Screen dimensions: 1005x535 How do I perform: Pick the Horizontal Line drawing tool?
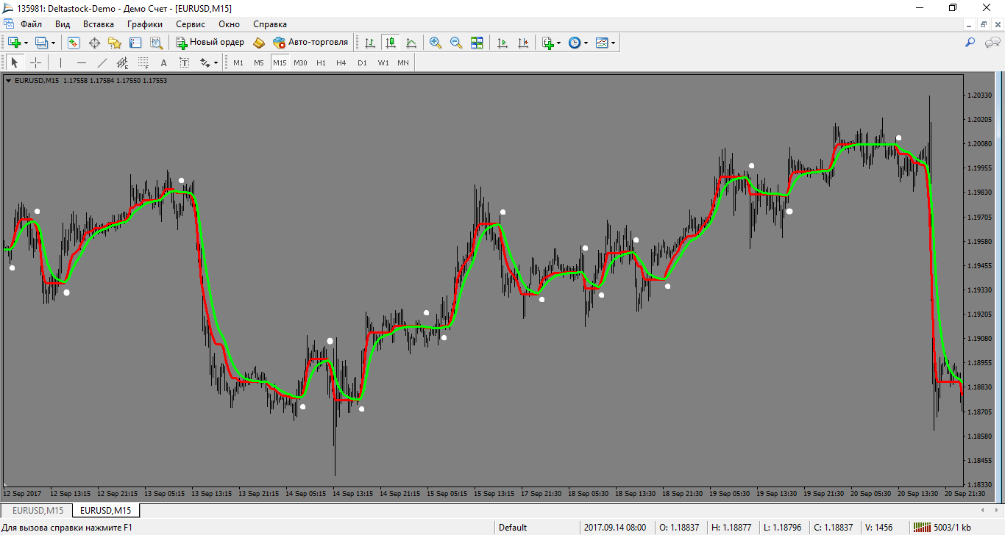tap(82, 62)
